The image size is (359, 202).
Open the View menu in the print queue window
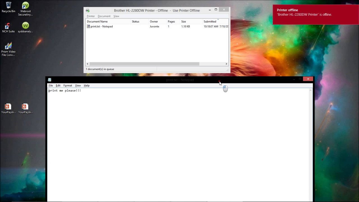pyautogui.click(x=116, y=16)
